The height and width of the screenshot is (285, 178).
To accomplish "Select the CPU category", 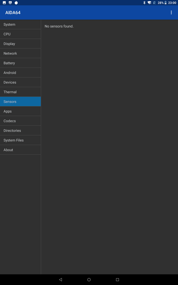I will pyautogui.click(x=20, y=34).
